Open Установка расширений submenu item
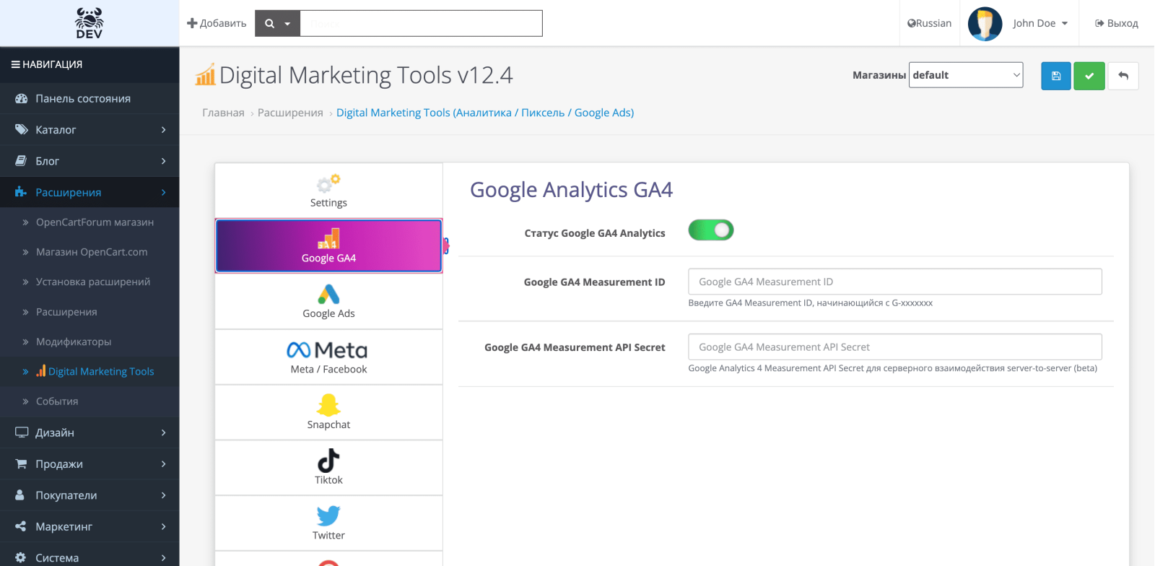This screenshot has height=566, width=1155. coord(90,282)
